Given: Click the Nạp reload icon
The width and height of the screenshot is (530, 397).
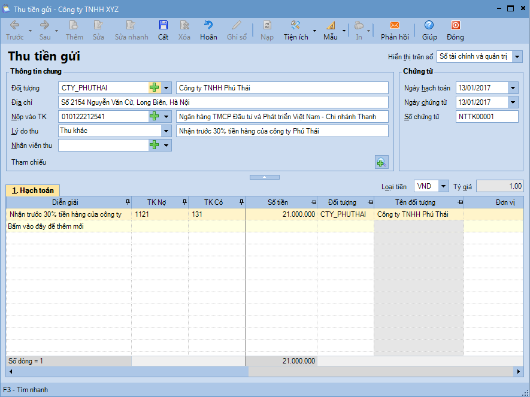Looking at the screenshot, I should click(x=267, y=31).
